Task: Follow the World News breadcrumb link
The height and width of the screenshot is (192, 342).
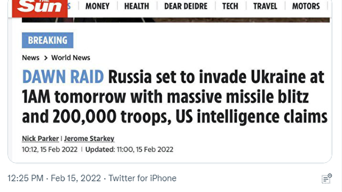Action: pyautogui.click(x=71, y=58)
